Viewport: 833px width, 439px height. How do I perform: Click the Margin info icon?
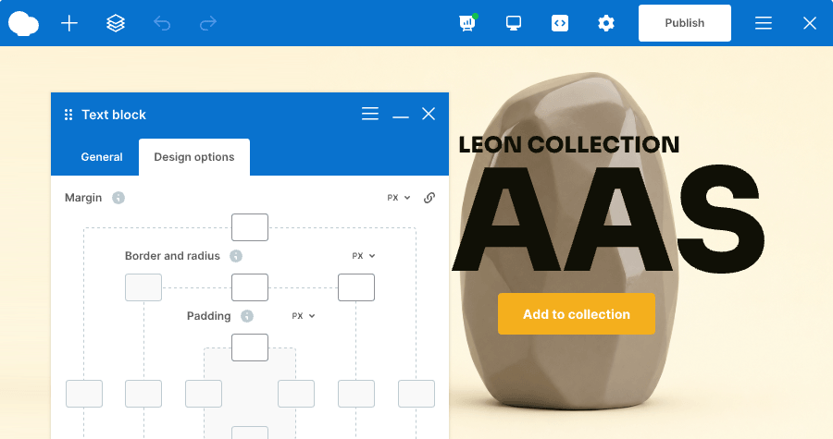(x=118, y=198)
